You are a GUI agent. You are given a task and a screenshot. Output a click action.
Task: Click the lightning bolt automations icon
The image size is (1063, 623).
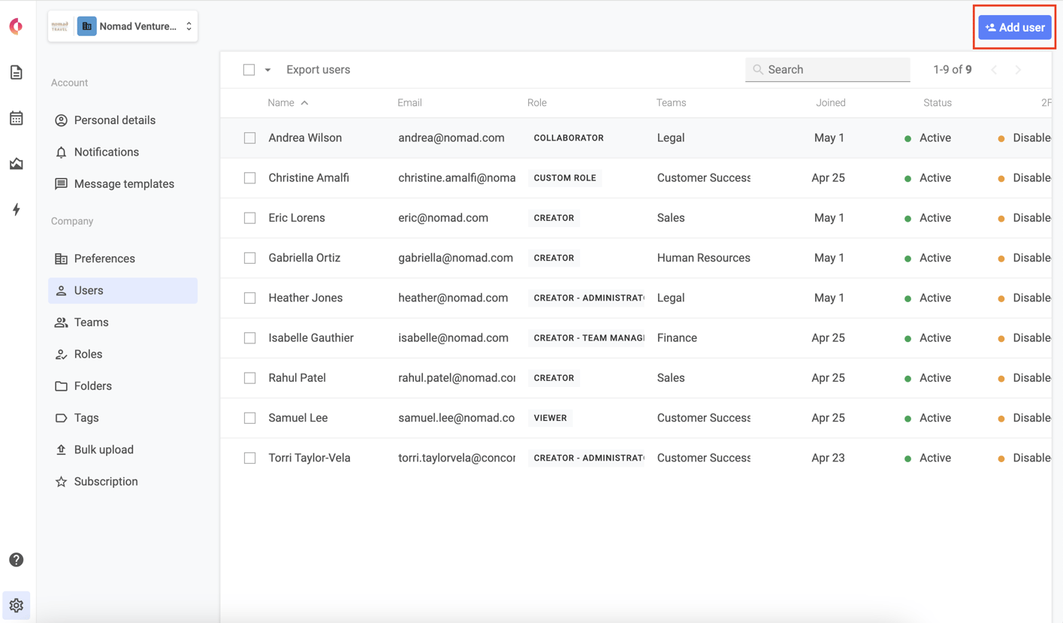(x=17, y=210)
